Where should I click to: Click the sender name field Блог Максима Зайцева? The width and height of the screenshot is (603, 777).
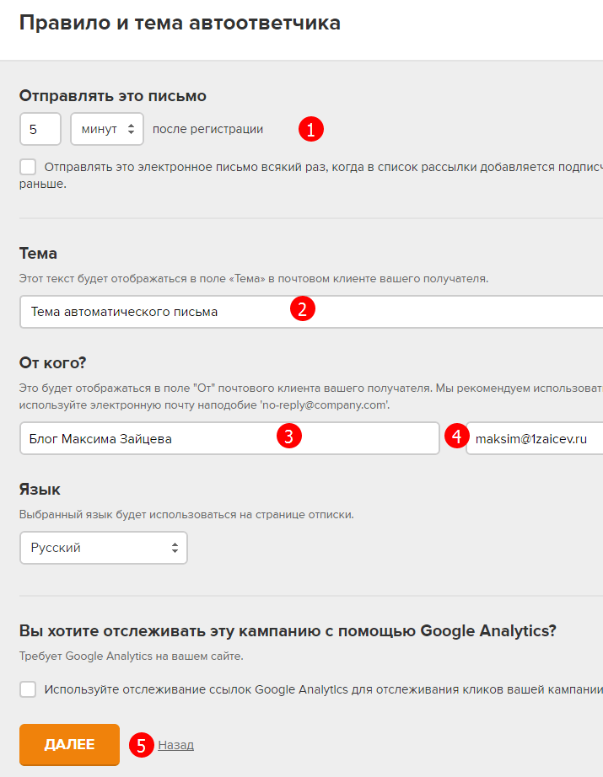point(229,438)
